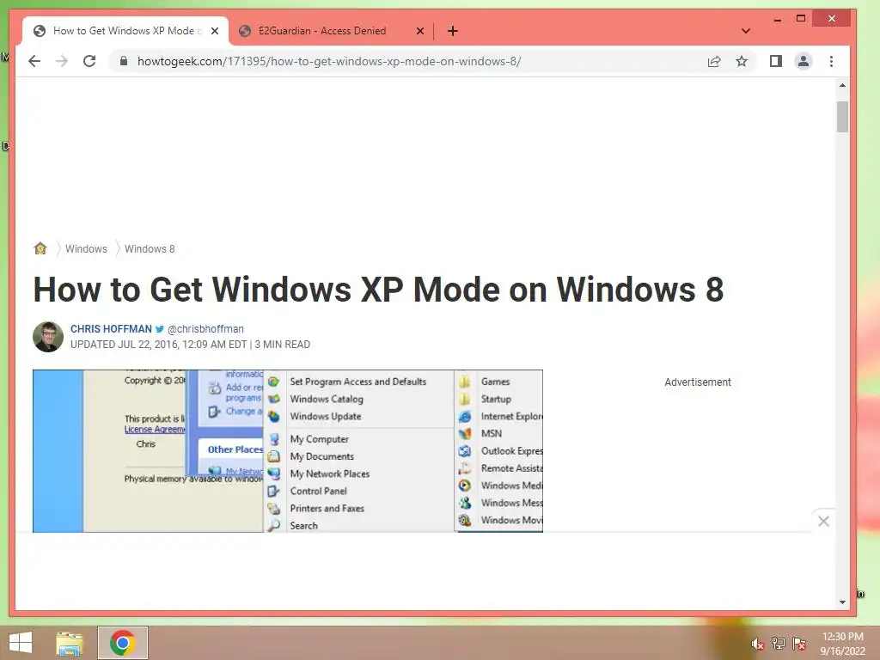The width and height of the screenshot is (880, 660).
Task: Go to How-To Geek home breadcrumb icon
Action: click(x=40, y=248)
